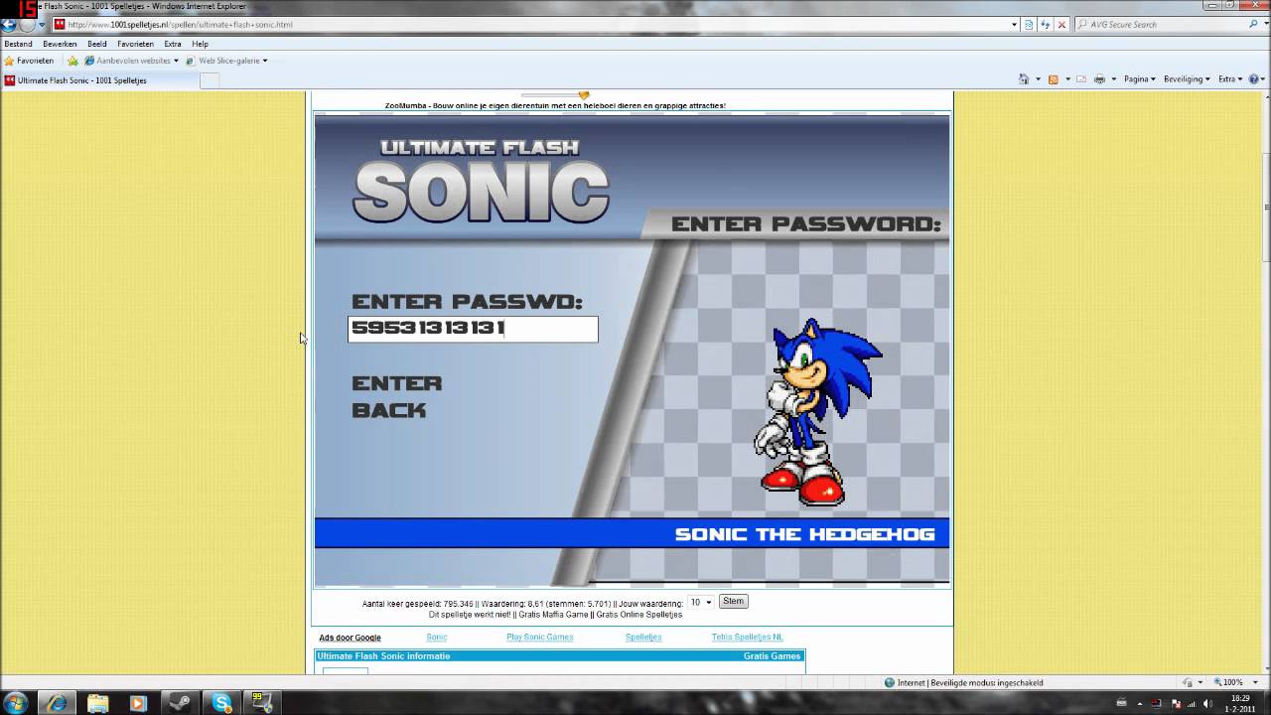The height and width of the screenshot is (715, 1271).
Task: Click the Stem vote button
Action: (733, 601)
